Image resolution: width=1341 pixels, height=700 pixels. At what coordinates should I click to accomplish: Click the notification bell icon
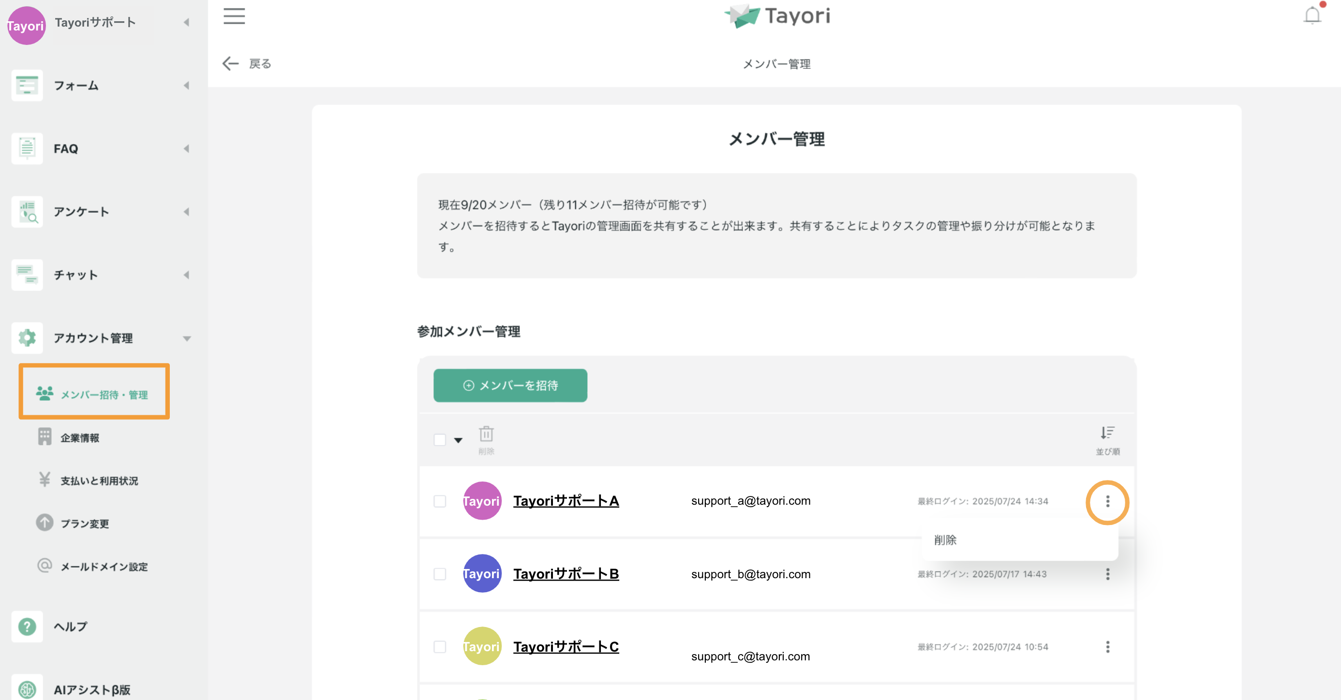1312,15
